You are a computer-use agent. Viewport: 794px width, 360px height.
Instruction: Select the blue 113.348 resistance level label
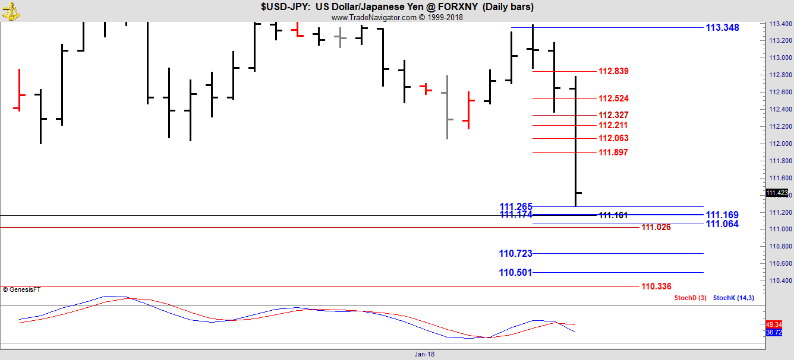pyautogui.click(x=722, y=27)
